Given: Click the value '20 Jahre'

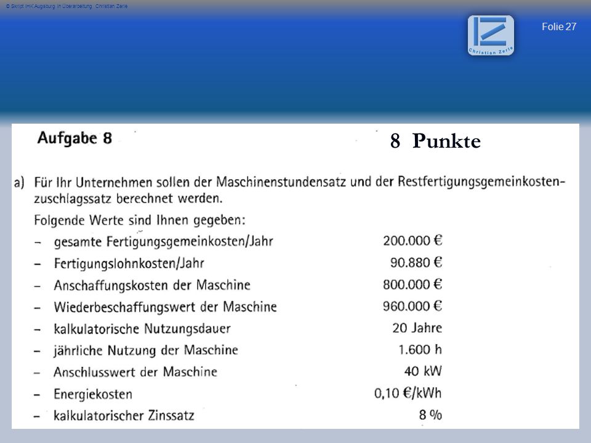Looking at the screenshot, I should click(x=417, y=328).
